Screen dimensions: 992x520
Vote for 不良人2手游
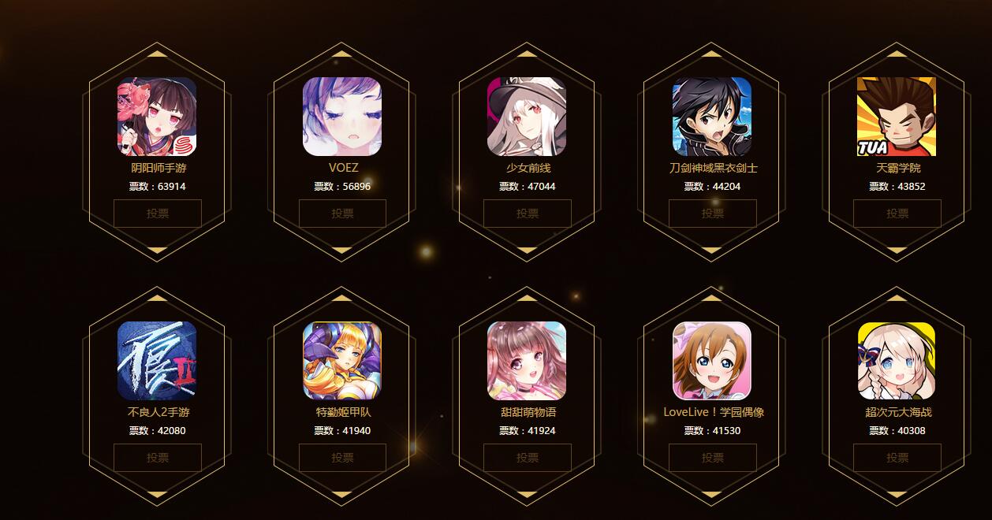point(158,458)
